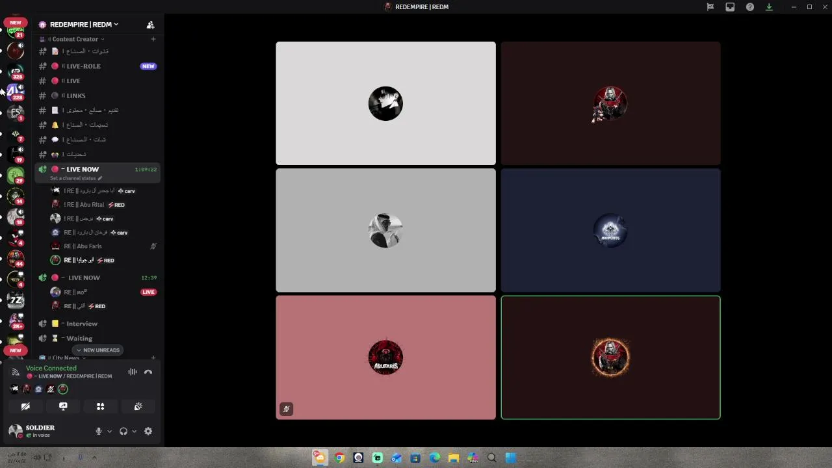Open Microsoft Edge from taskbar
Viewport: 832px width, 468px height.
pyautogui.click(x=434, y=458)
